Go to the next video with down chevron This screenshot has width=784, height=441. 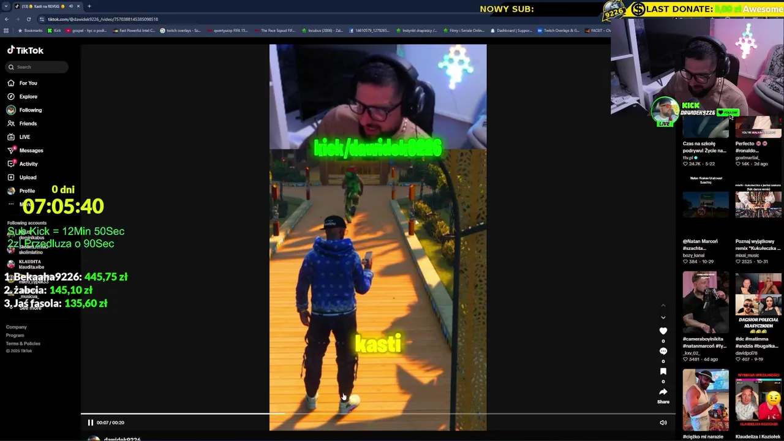[x=663, y=317]
